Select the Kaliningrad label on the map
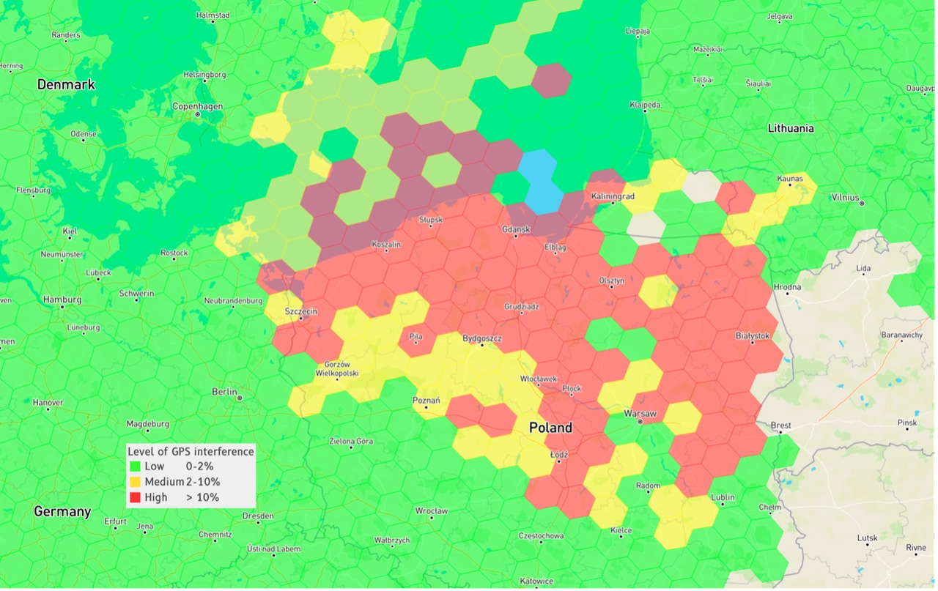 [x=613, y=196]
